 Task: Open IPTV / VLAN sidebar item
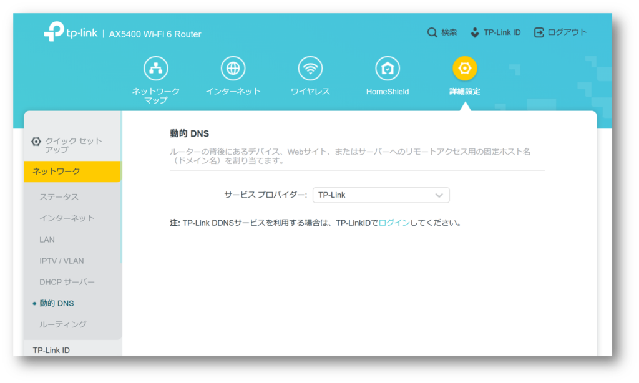[62, 261]
